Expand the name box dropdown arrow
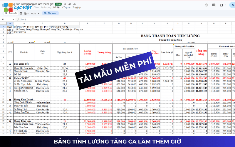 pos(13,19)
